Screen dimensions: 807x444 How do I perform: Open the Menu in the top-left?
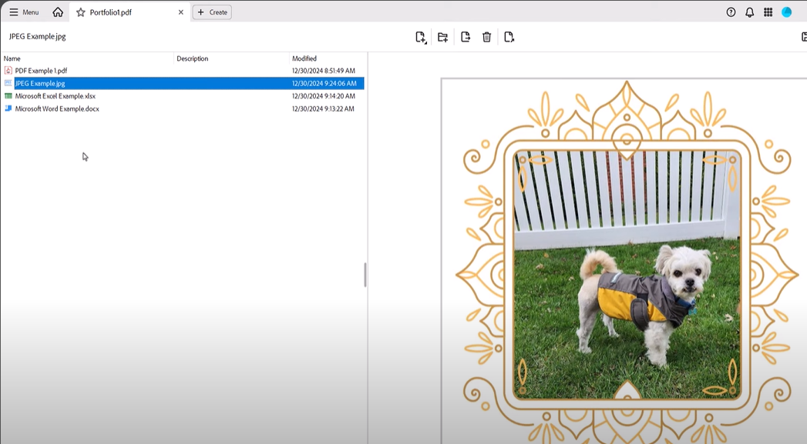[x=24, y=12]
